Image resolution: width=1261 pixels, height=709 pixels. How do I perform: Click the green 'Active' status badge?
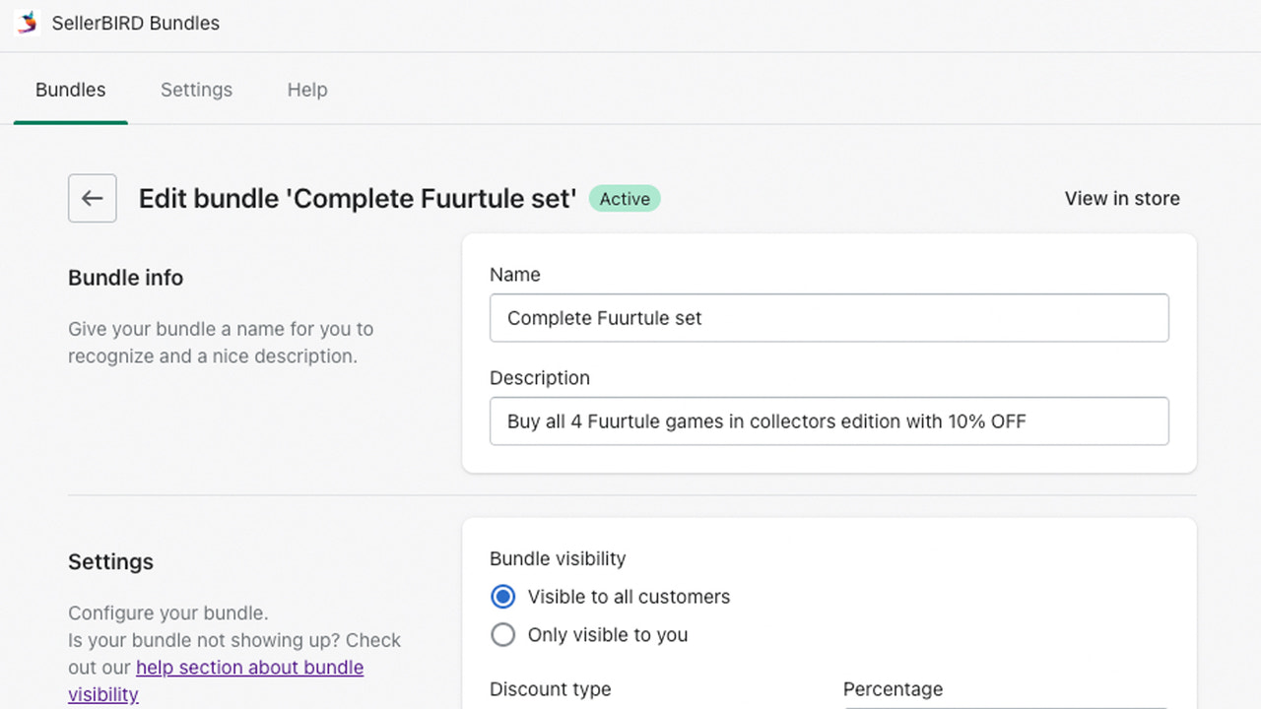click(x=625, y=198)
